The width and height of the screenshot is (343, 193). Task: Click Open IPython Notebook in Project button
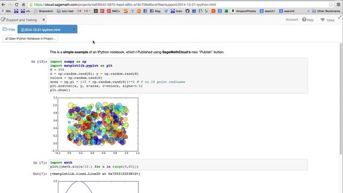click(x=30, y=39)
